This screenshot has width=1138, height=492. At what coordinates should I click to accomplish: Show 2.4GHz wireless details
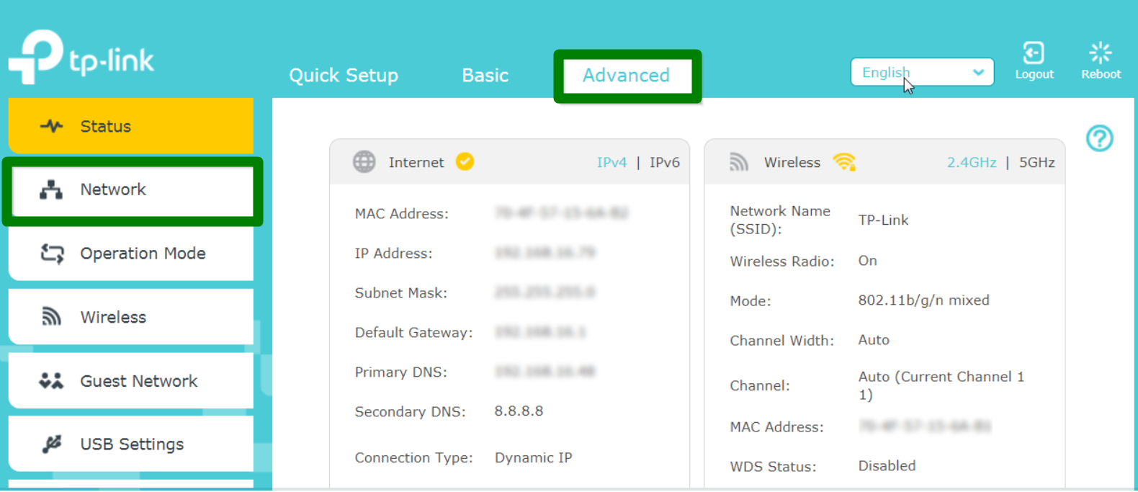(972, 163)
